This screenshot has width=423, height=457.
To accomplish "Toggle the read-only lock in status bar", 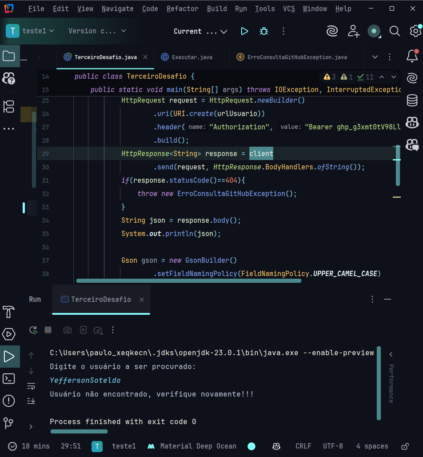I will click(x=405, y=446).
